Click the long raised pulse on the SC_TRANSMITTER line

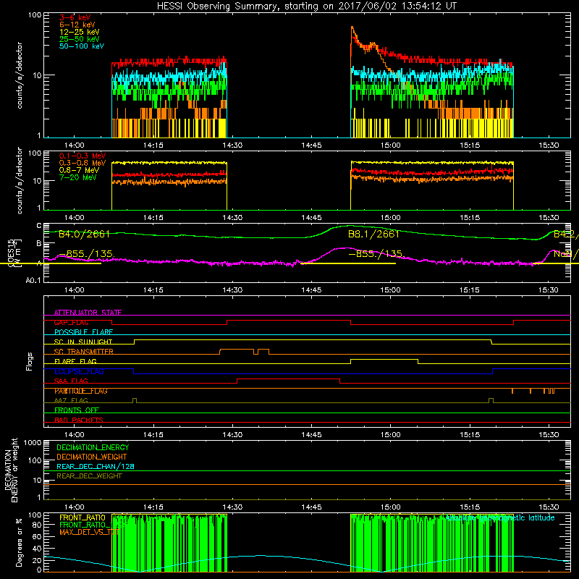pyautogui.click(x=237, y=350)
